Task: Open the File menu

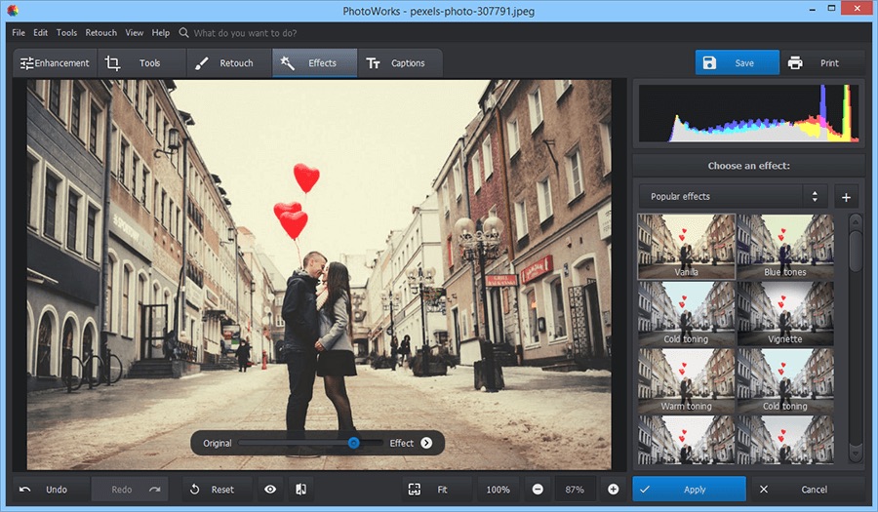Action: point(19,32)
